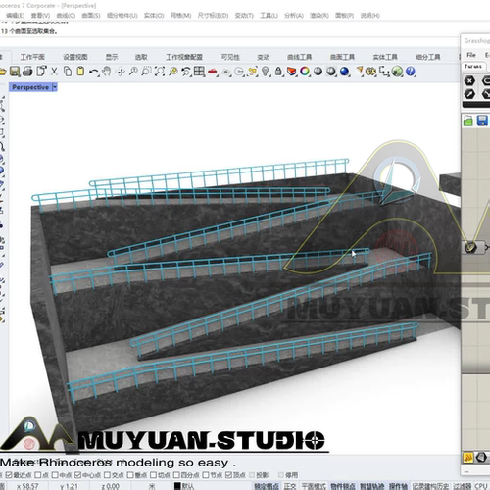Click 记录建构历史 in status bar
The image size is (490, 490).
[x=430, y=486]
